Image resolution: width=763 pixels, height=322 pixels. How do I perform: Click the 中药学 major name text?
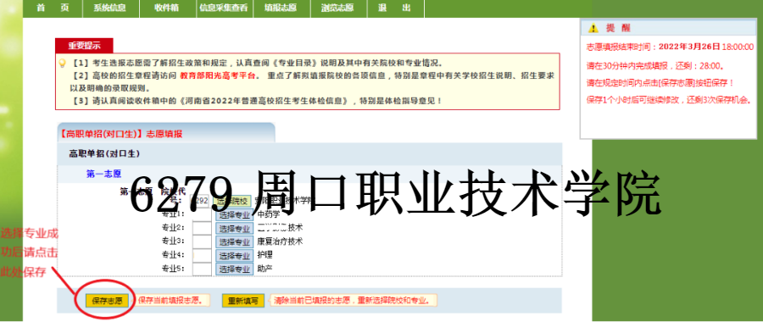click(x=269, y=214)
